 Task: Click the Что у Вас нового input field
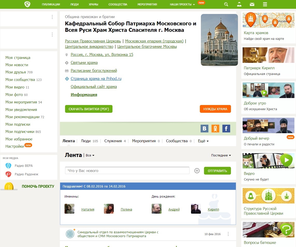[x=127, y=171]
